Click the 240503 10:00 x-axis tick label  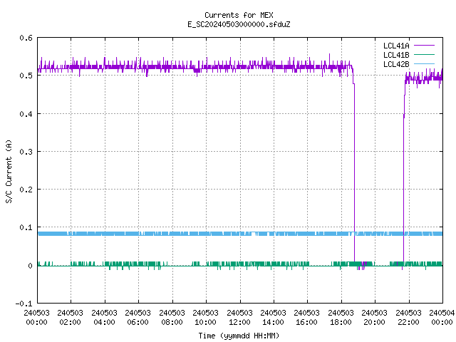[205, 318]
